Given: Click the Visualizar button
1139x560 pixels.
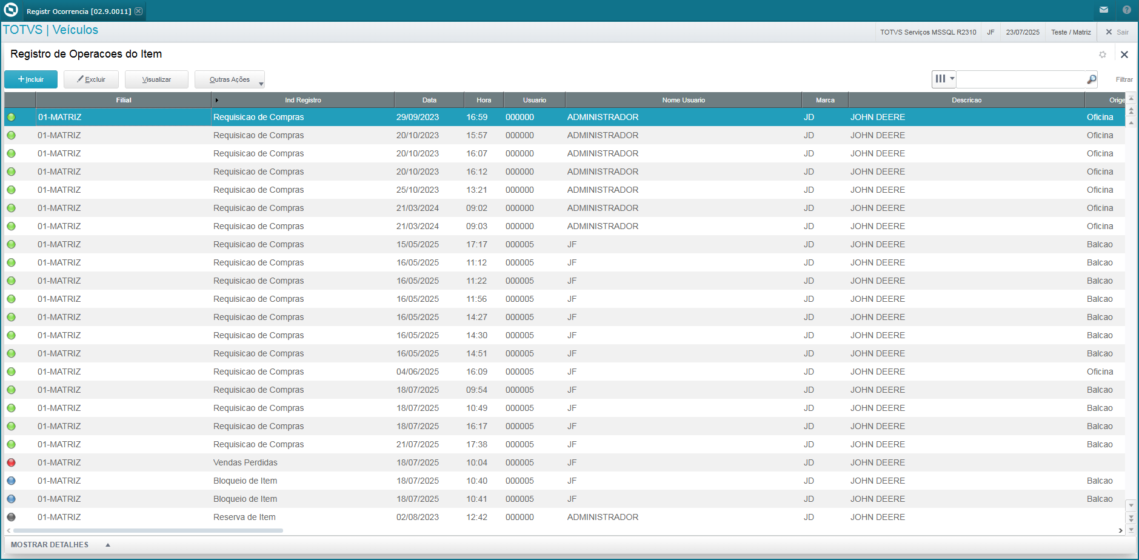Looking at the screenshot, I should click(x=156, y=79).
